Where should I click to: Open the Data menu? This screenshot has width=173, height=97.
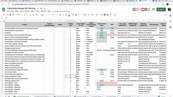[32, 11]
